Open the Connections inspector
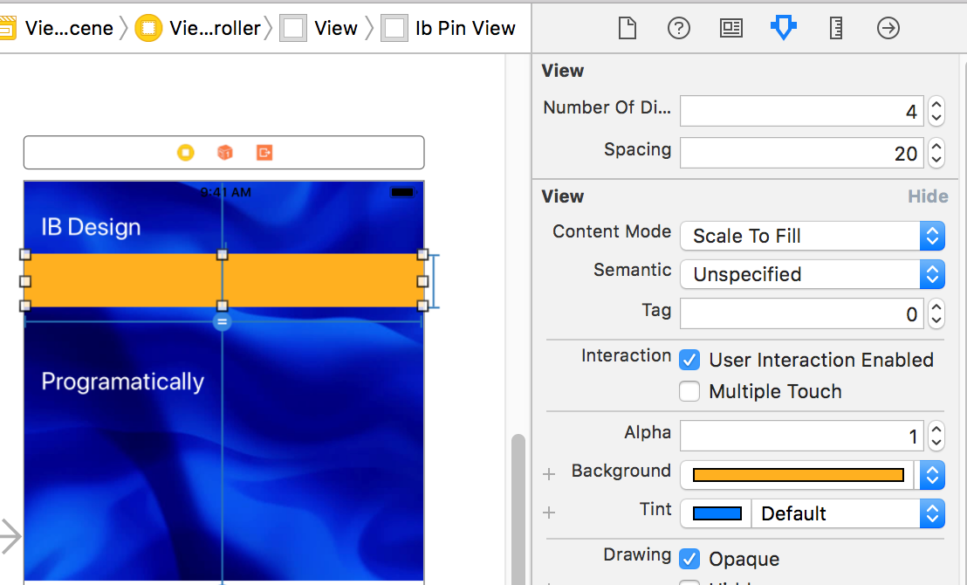 pos(888,29)
